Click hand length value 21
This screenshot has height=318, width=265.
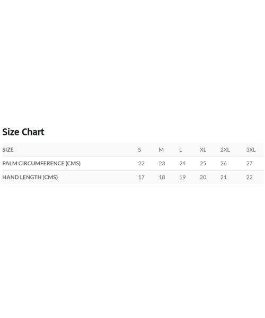click(x=224, y=177)
